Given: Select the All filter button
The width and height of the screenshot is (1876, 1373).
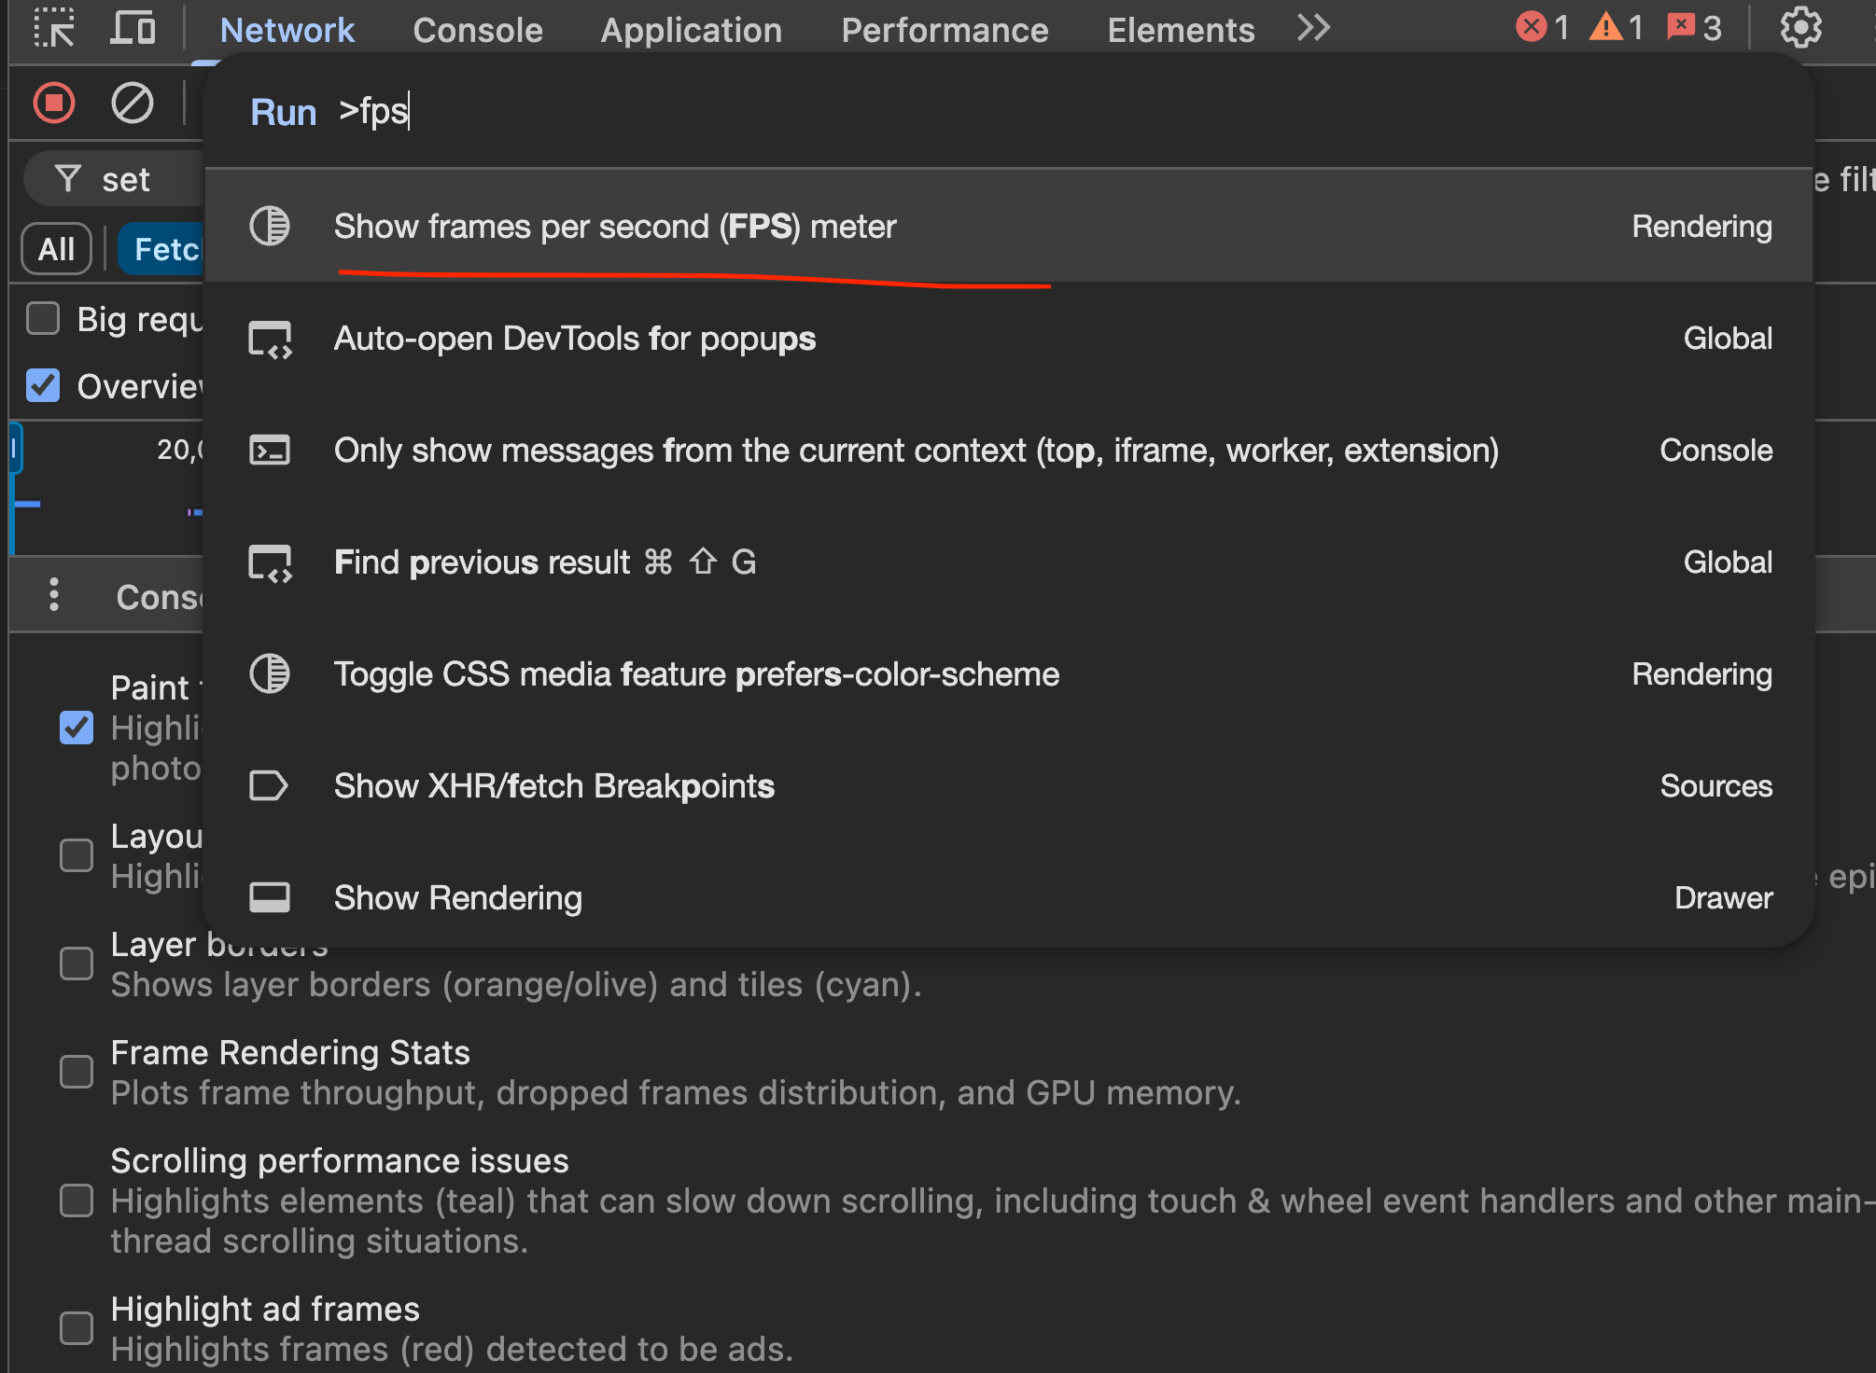Looking at the screenshot, I should point(56,249).
